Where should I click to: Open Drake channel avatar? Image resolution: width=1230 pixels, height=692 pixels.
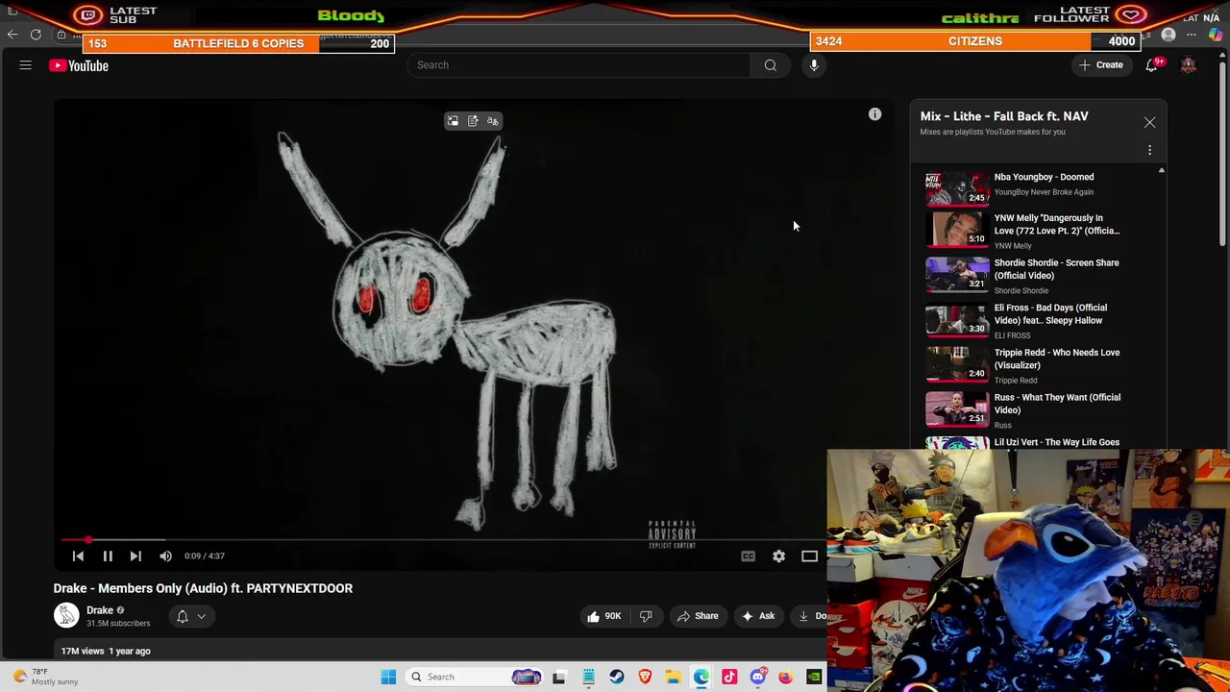coord(66,615)
